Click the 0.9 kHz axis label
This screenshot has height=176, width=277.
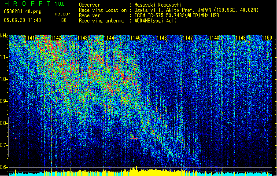tap(4, 101)
